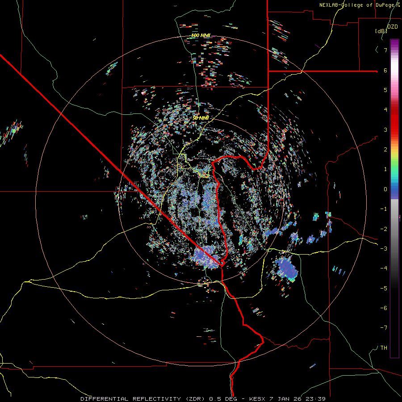This screenshot has height=402, width=402.
Task: Click the -4 value on the dB scale
Action: 384,268
